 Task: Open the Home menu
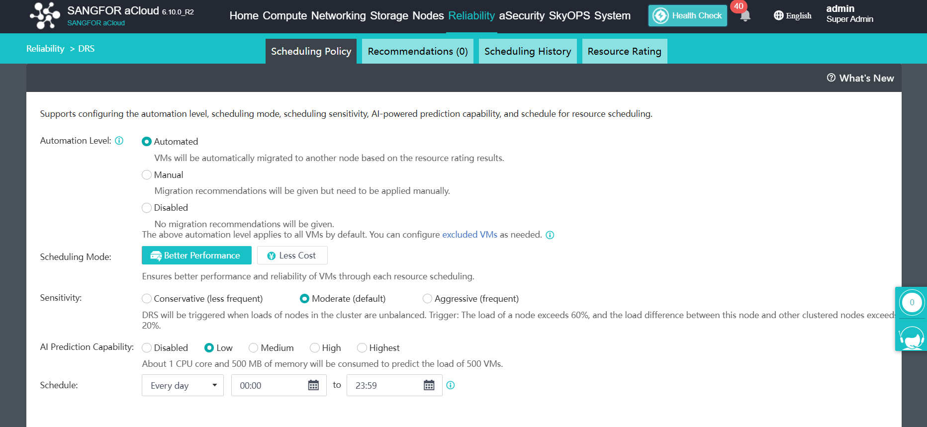point(244,16)
